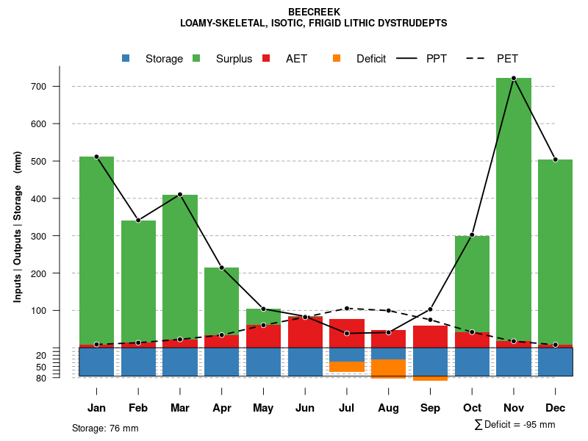This screenshot has width=588, height=441.
Task: Click the July PET data point
Action: [347, 309]
